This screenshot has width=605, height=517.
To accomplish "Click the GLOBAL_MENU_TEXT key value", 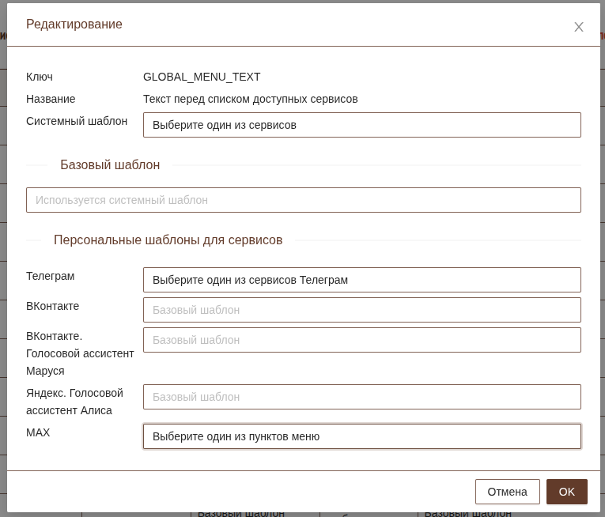I will click(202, 77).
